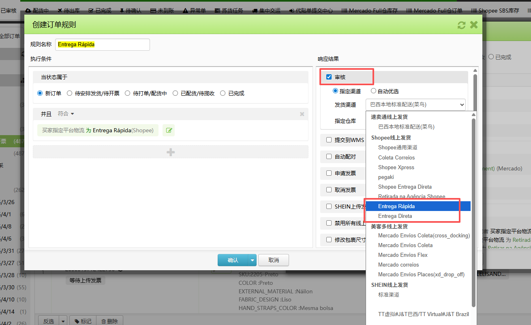Open 待出库 tab with plane icon
531x325 pixels.
point(70,11)
